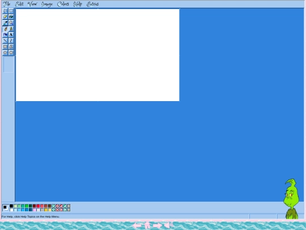
Task: Click the pink speaker sound icon
Action: click(x=168, y=225)
